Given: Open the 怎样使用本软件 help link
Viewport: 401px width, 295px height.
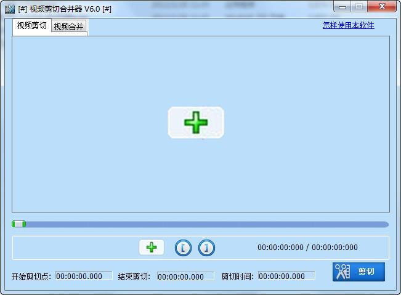Looking at the screenshot, I should [348, 25].
